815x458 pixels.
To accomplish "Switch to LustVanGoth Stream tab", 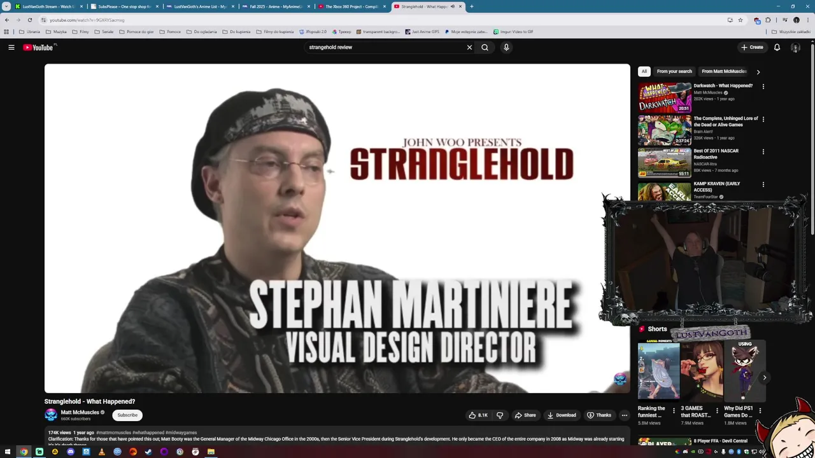I will point(50,6).
